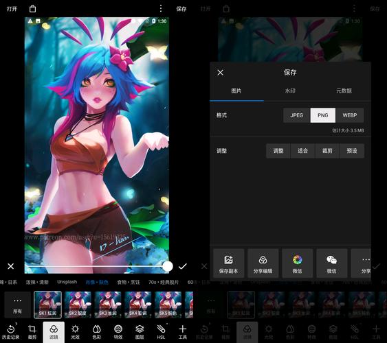Select JPEG as the save format
Viewport: 387px width, 343px height.
(297, 115)
